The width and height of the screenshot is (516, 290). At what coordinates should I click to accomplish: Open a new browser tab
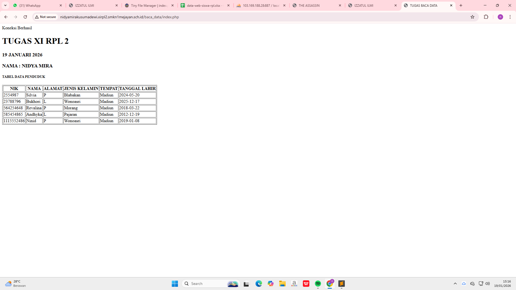click(x=461, y=5)
